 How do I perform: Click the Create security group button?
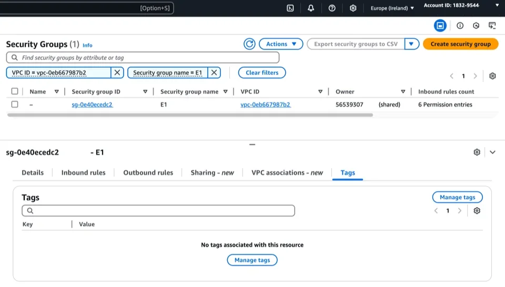460,44
